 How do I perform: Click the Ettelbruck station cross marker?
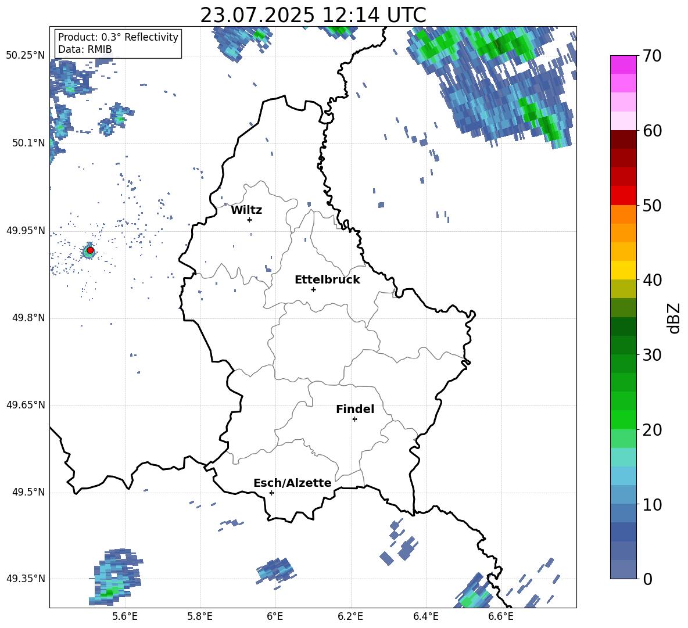pos(313,289)
